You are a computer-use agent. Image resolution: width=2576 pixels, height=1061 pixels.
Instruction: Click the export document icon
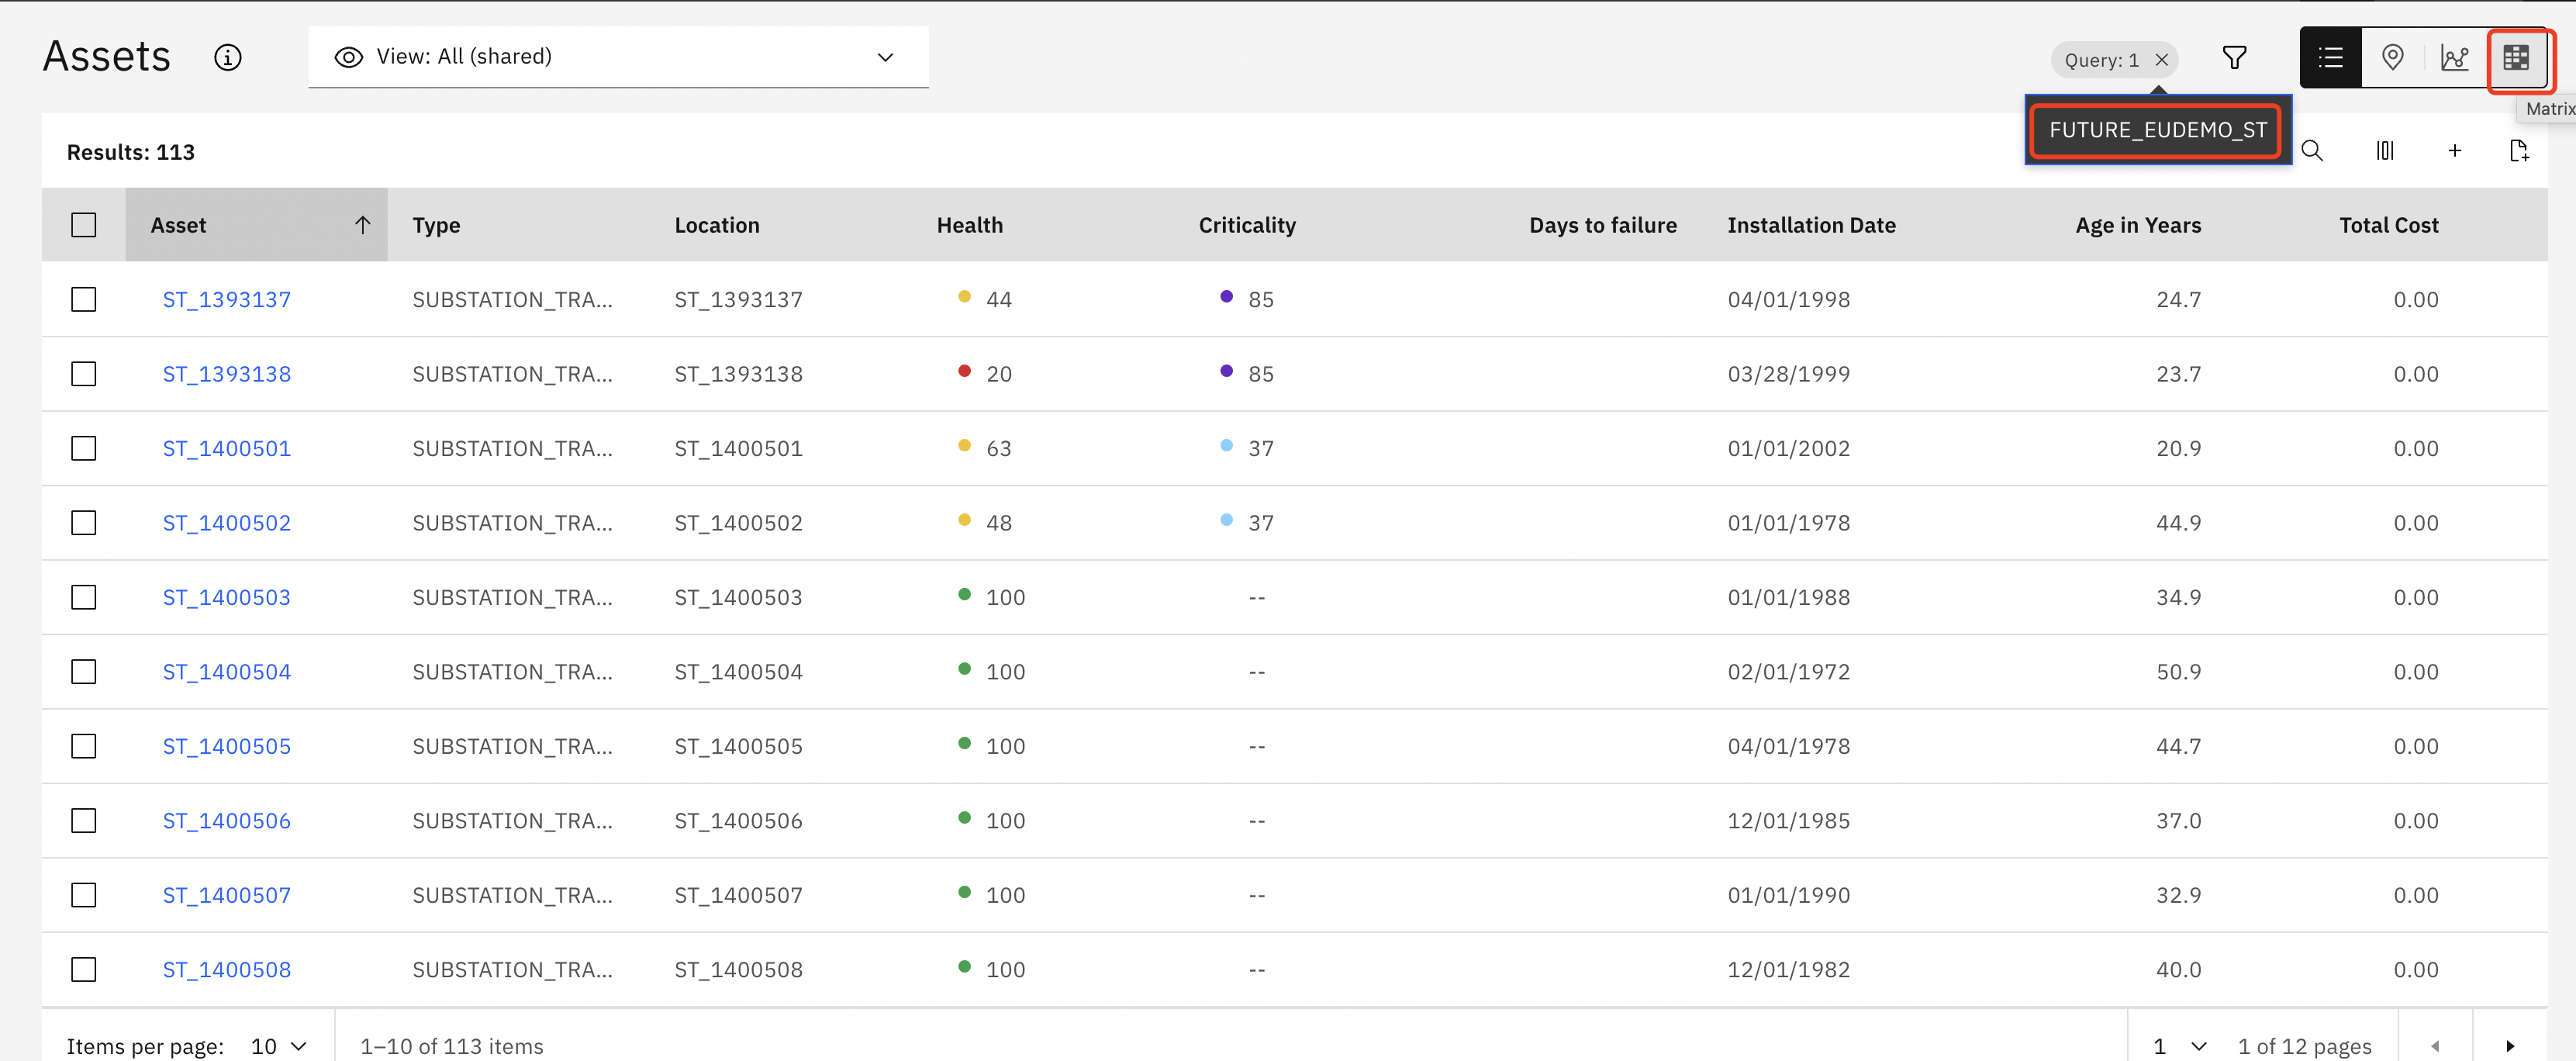(2518, 151)
